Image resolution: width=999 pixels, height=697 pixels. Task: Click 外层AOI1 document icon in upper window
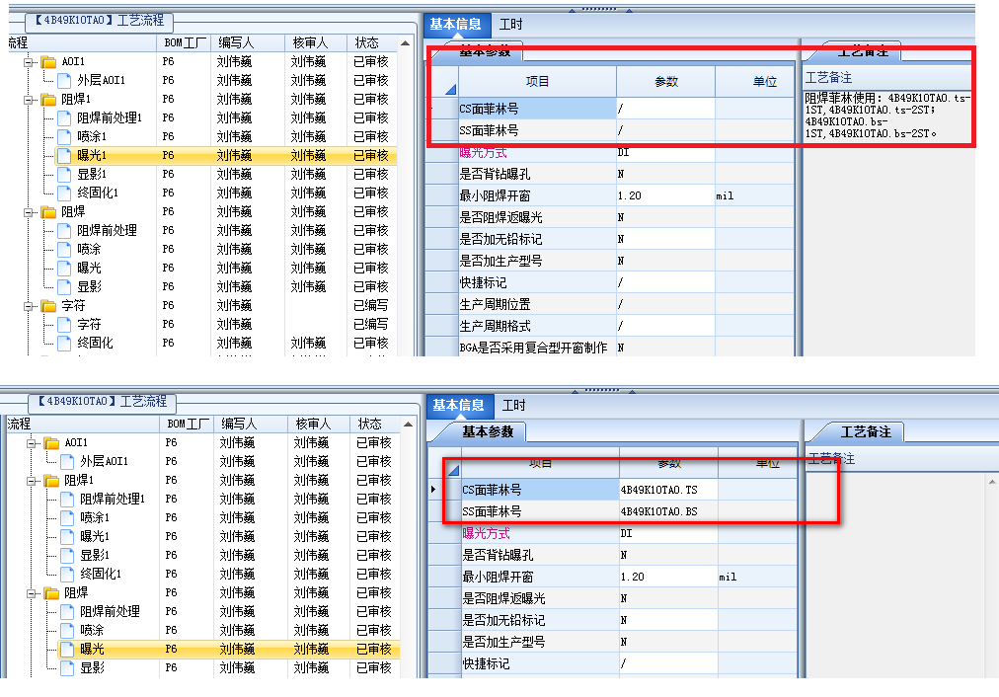point(64,80)
